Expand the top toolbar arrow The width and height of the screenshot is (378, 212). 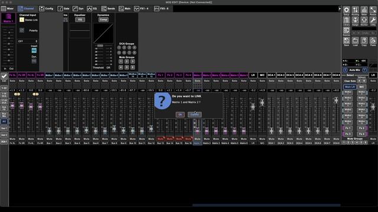[x=340, y=9]
